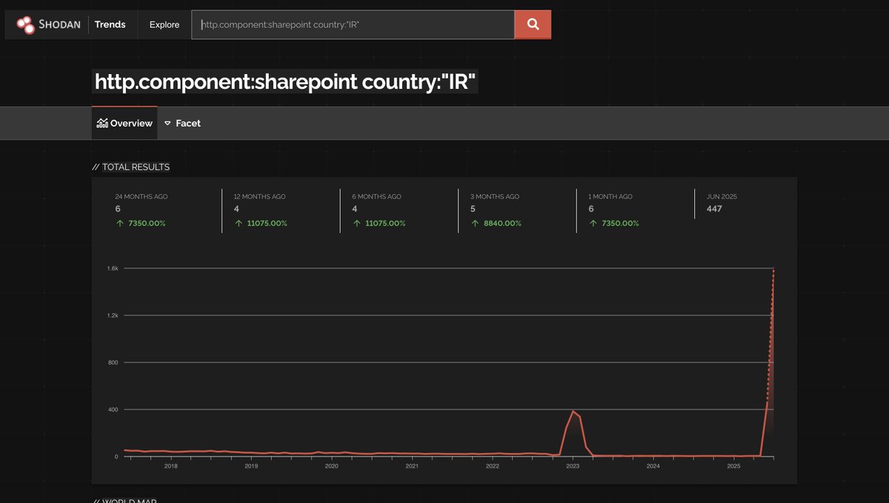Click the JUN 2025 label
Viewport: 889px width, 503px height.
[722, 196]
